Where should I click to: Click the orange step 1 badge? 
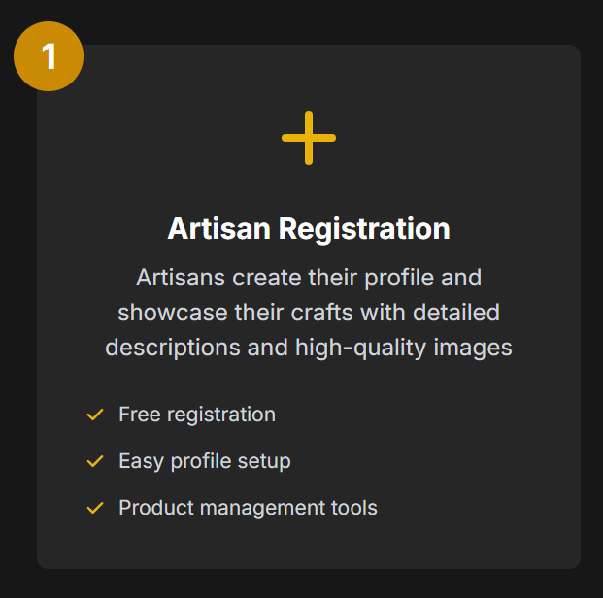click(49, 56)
